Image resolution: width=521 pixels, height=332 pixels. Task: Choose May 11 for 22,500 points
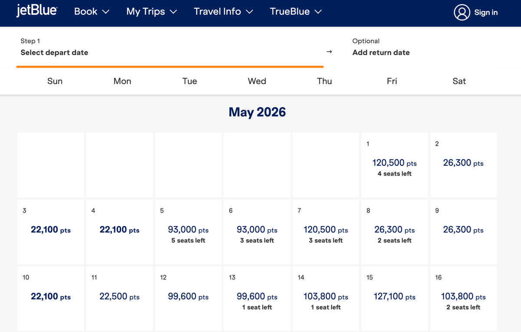tap(119, 299)
